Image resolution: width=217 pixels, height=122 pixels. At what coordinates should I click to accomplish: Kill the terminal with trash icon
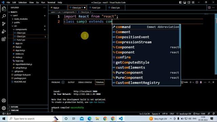point(201,82)
